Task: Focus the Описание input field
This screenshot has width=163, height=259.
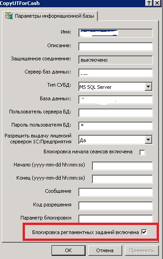Action: (x=115, y=47)
